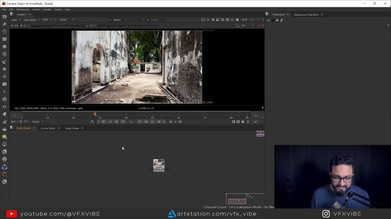This screenshot has width=391, height=219.
Task: Click the first properties panel toolbar icon
Action: 268,20
